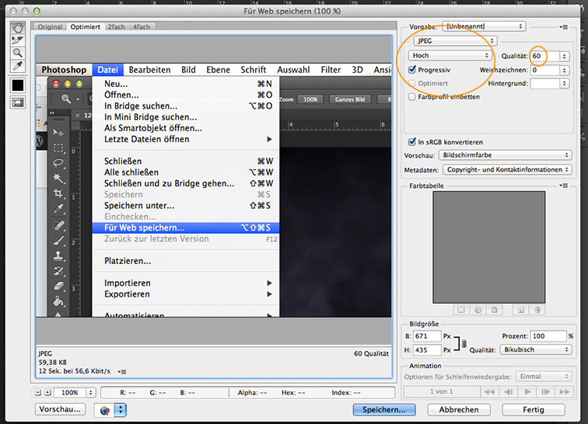Image resolution: width=588 pixels, height=424 pixels.
Task: Toggle slices visibility icon
Action: 18,103
